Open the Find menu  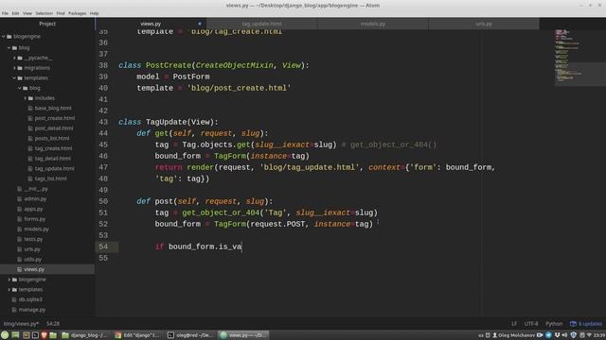(61, 13)
